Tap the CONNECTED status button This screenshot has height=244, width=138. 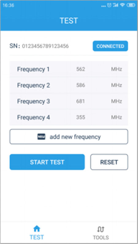(x=110, y=46)
